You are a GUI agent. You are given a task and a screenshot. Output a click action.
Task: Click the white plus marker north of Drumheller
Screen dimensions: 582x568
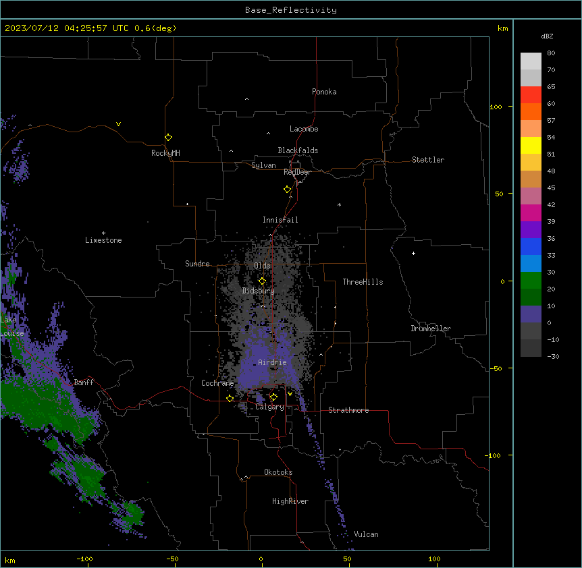click(x=413, y=253)
